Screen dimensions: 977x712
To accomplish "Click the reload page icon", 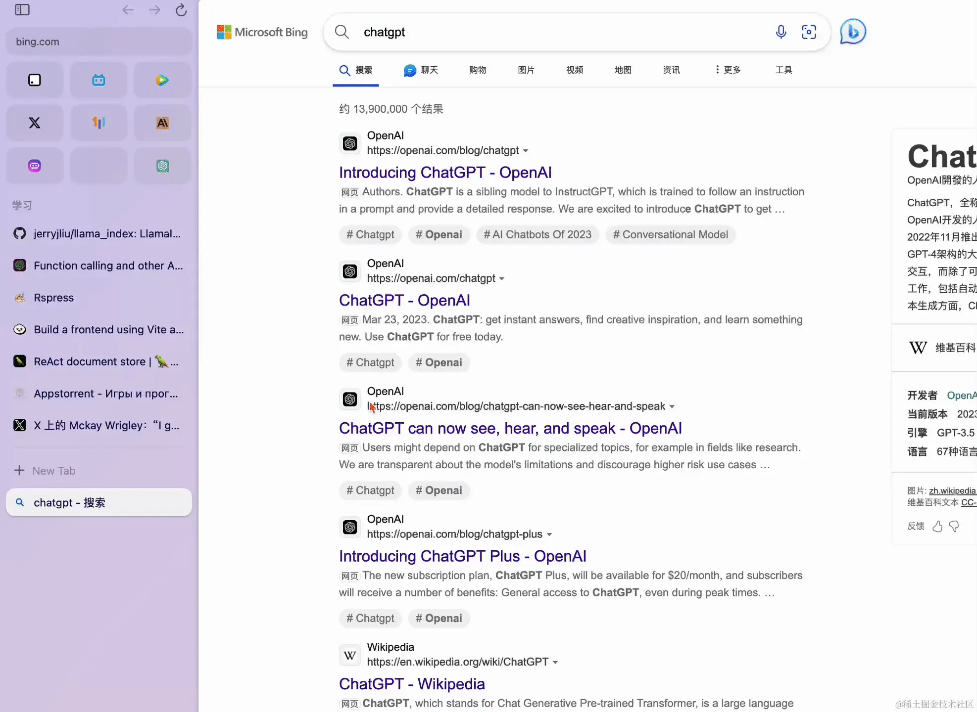I will coord(181,10).
